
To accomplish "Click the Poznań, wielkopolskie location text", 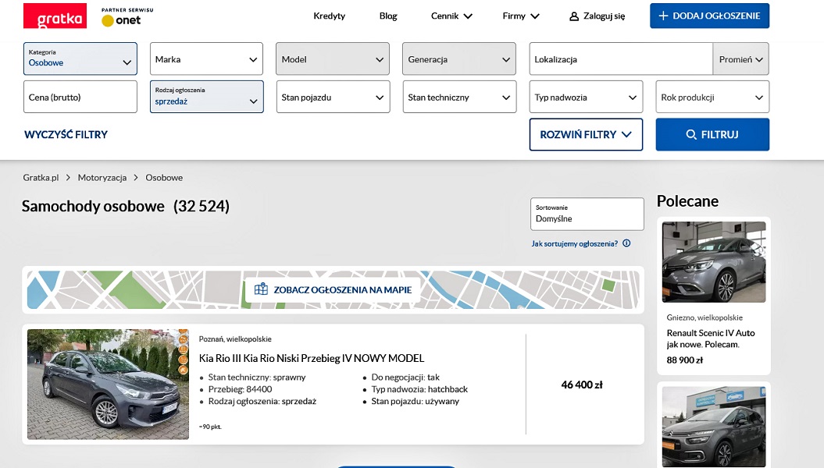I will [235, 339].
